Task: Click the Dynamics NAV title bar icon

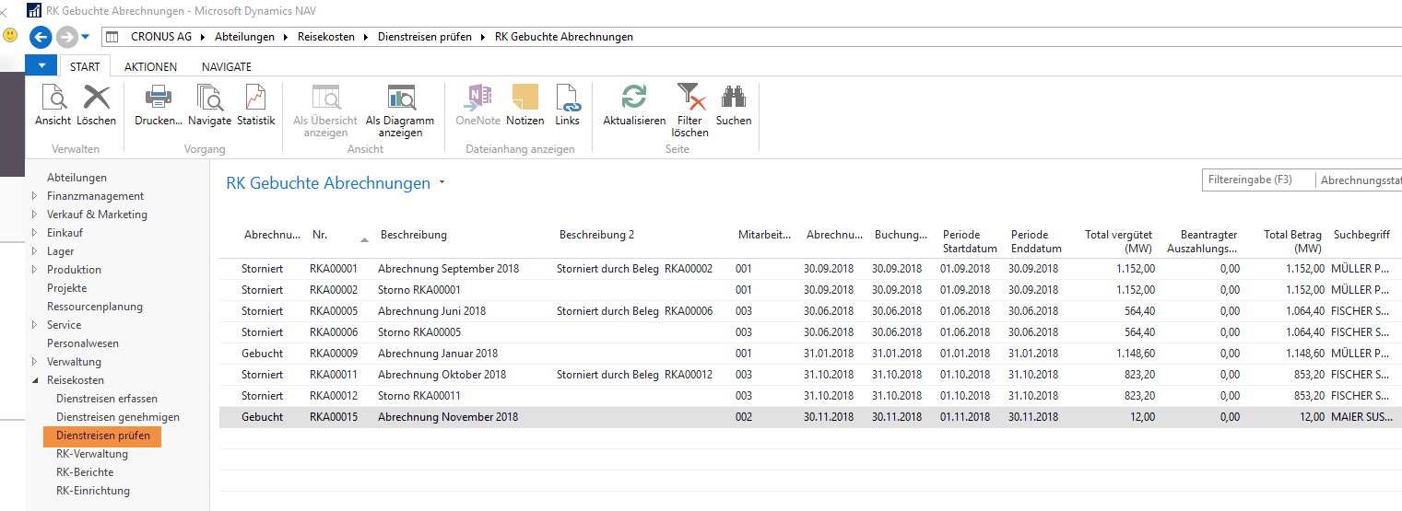Action: tap(35, 11)
